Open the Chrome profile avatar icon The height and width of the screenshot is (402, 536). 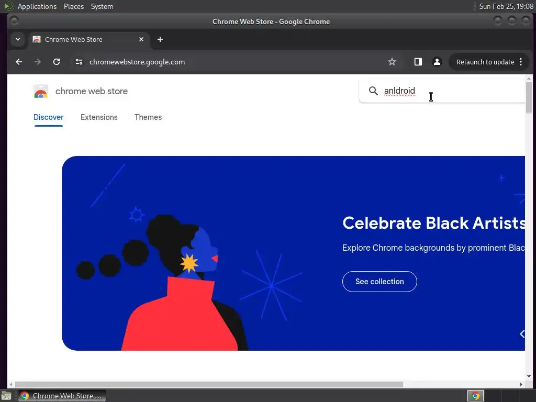[x=437, y=62]
